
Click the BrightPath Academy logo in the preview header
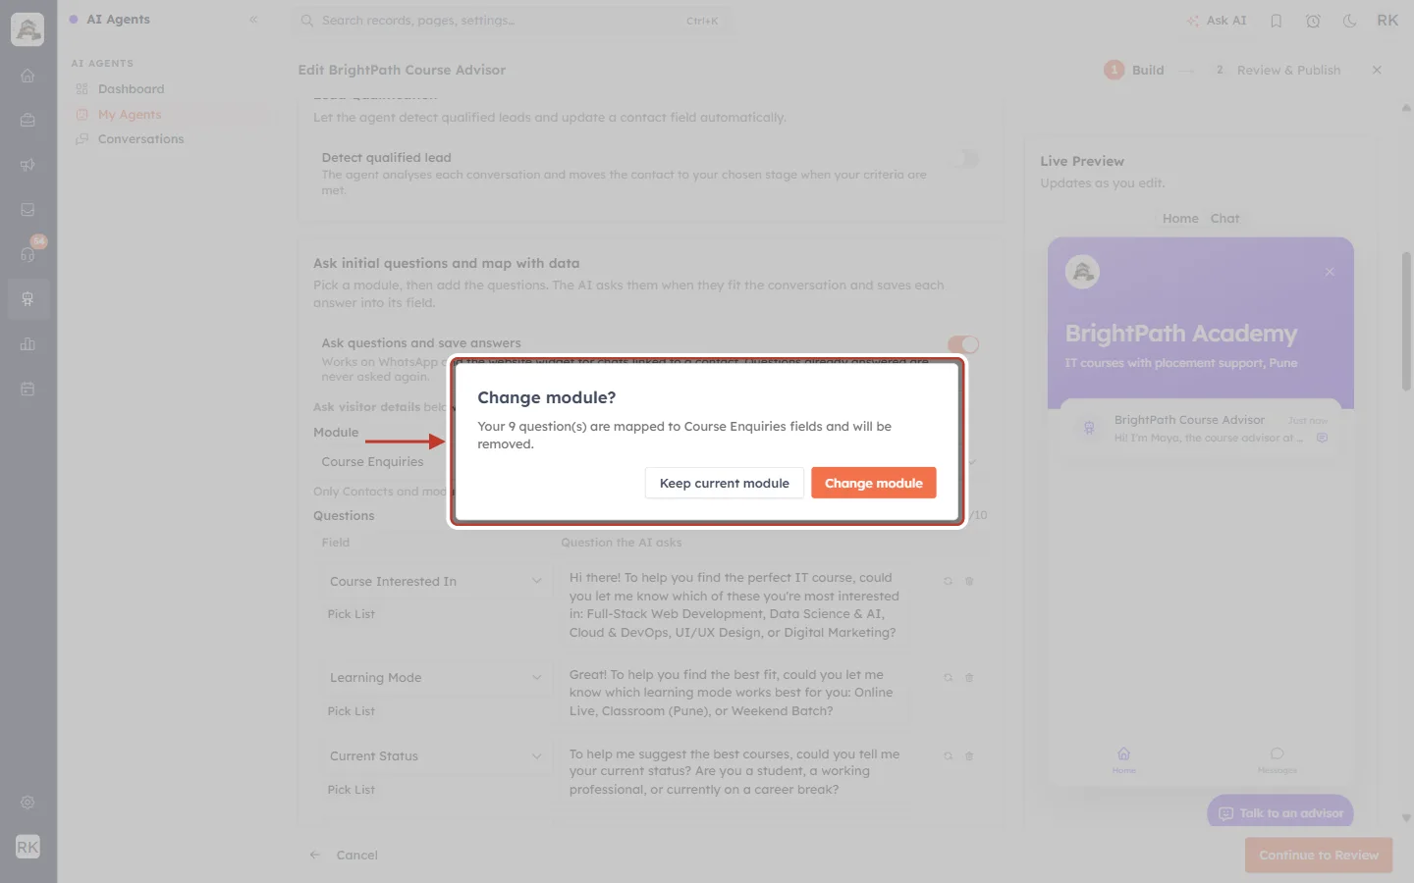1082,272
